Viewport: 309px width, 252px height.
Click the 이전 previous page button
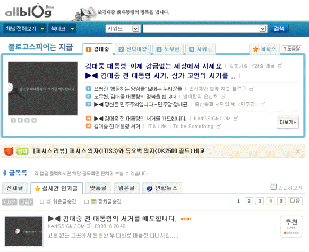point(10,202)
